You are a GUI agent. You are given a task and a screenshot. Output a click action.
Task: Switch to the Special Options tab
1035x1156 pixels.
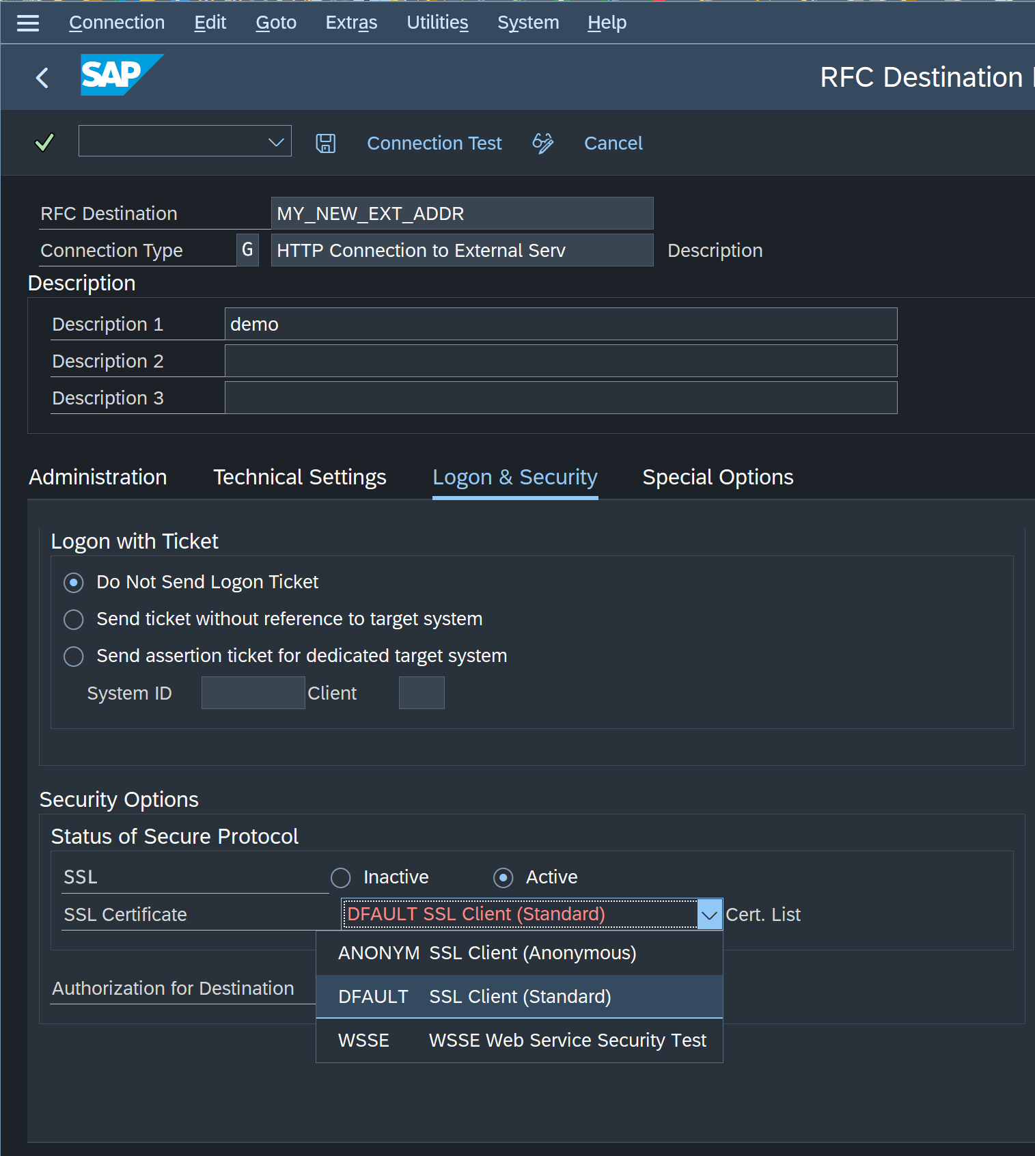tap(718, 477)
